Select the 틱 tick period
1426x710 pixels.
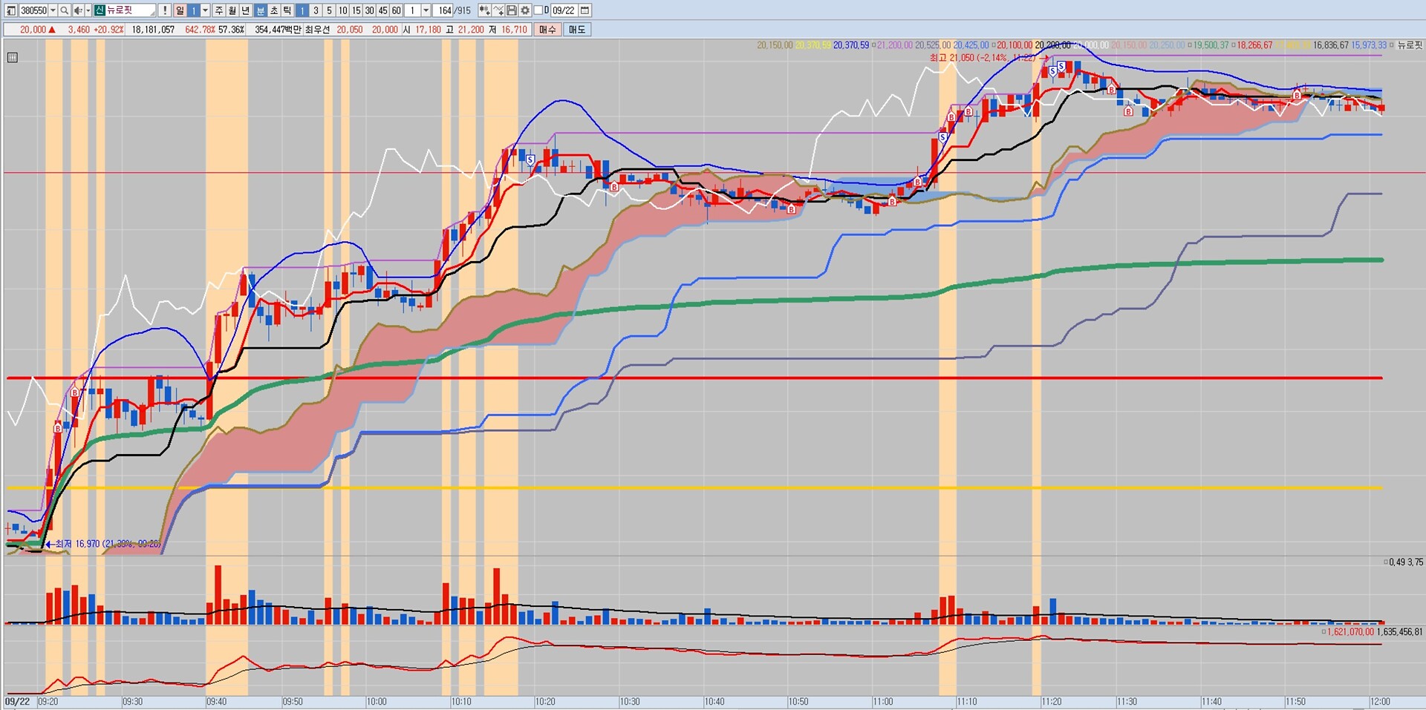(x=288, y=10)
